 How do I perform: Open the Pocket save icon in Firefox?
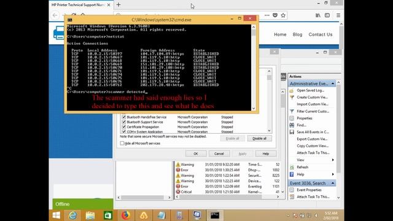point(275,15)
